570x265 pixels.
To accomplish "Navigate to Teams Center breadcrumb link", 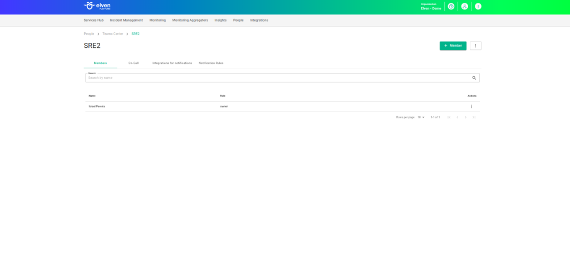I will click(113, 34).
